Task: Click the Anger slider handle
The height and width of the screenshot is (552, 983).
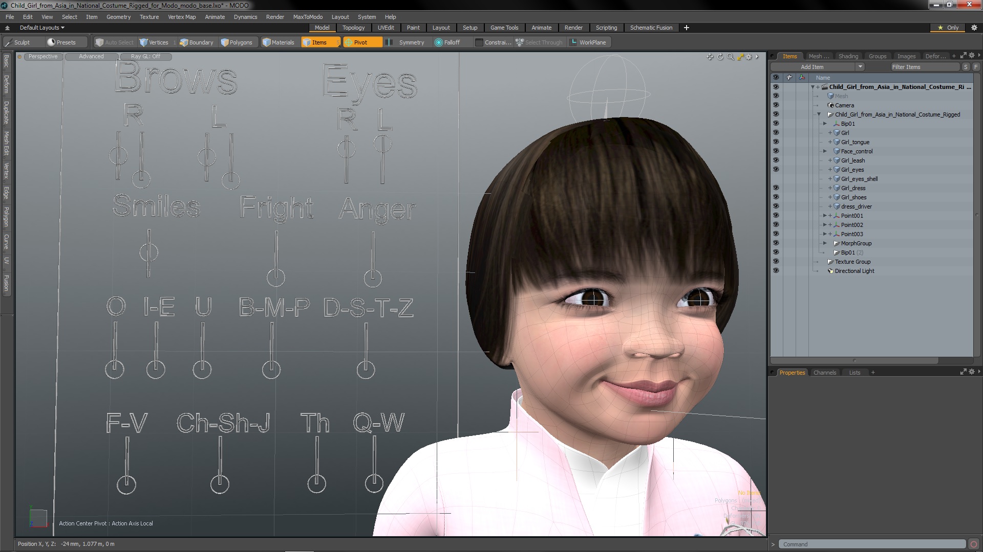Action: [373, 278]
